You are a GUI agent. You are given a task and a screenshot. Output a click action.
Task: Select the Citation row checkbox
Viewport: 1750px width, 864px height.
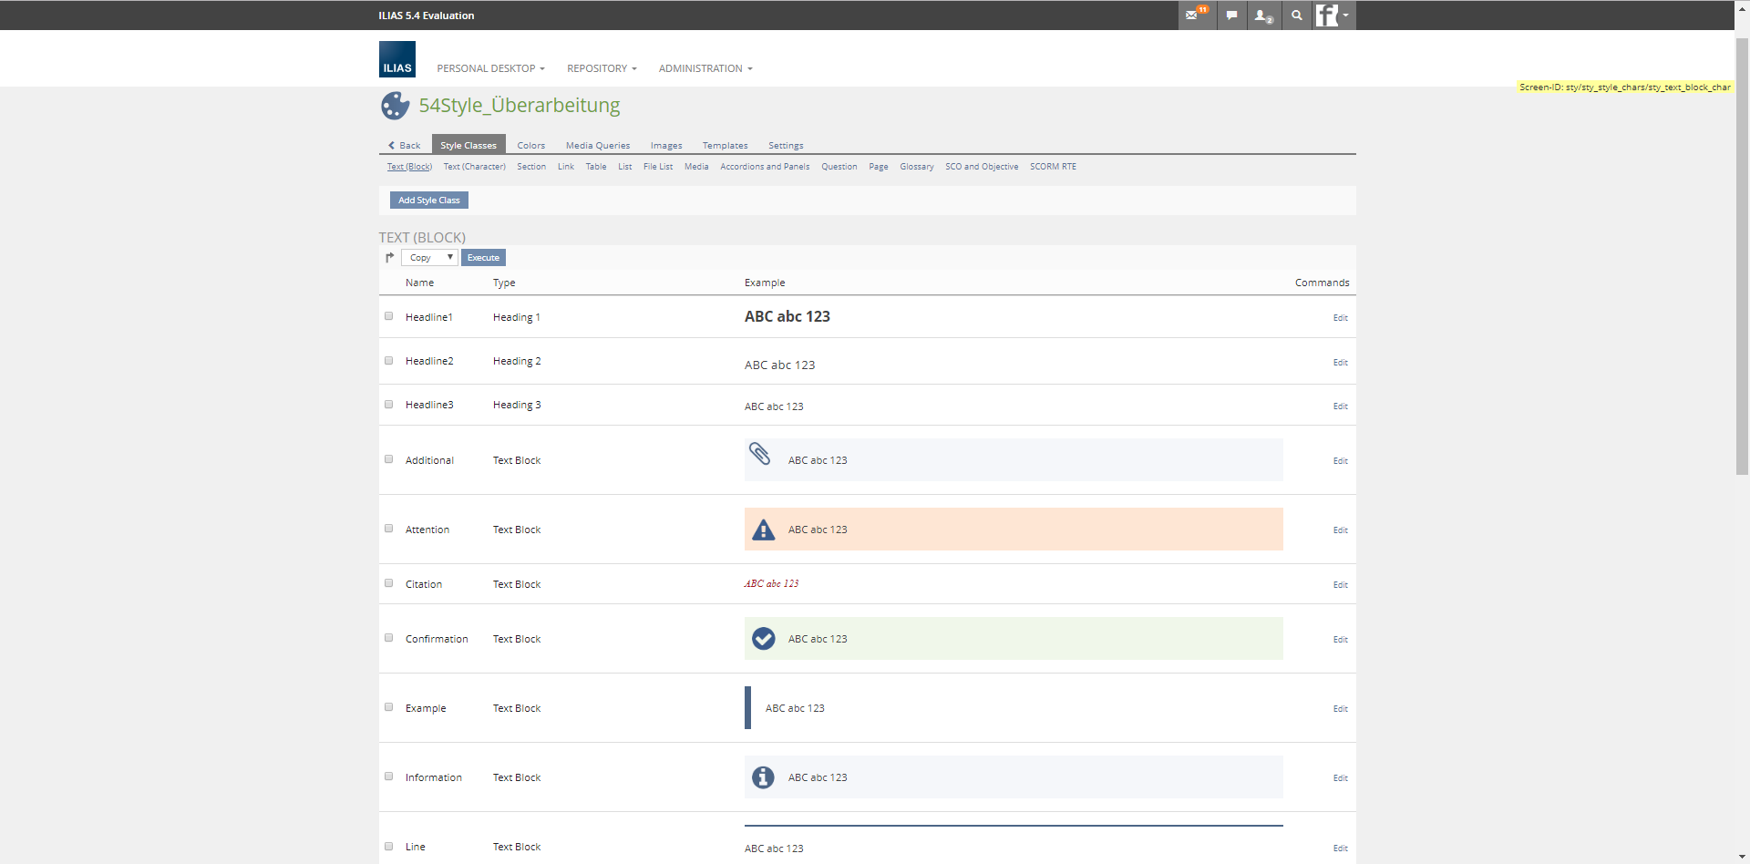(388, 583)
